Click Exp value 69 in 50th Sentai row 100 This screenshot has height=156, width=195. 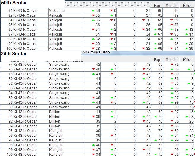click(x=160, y=49)
